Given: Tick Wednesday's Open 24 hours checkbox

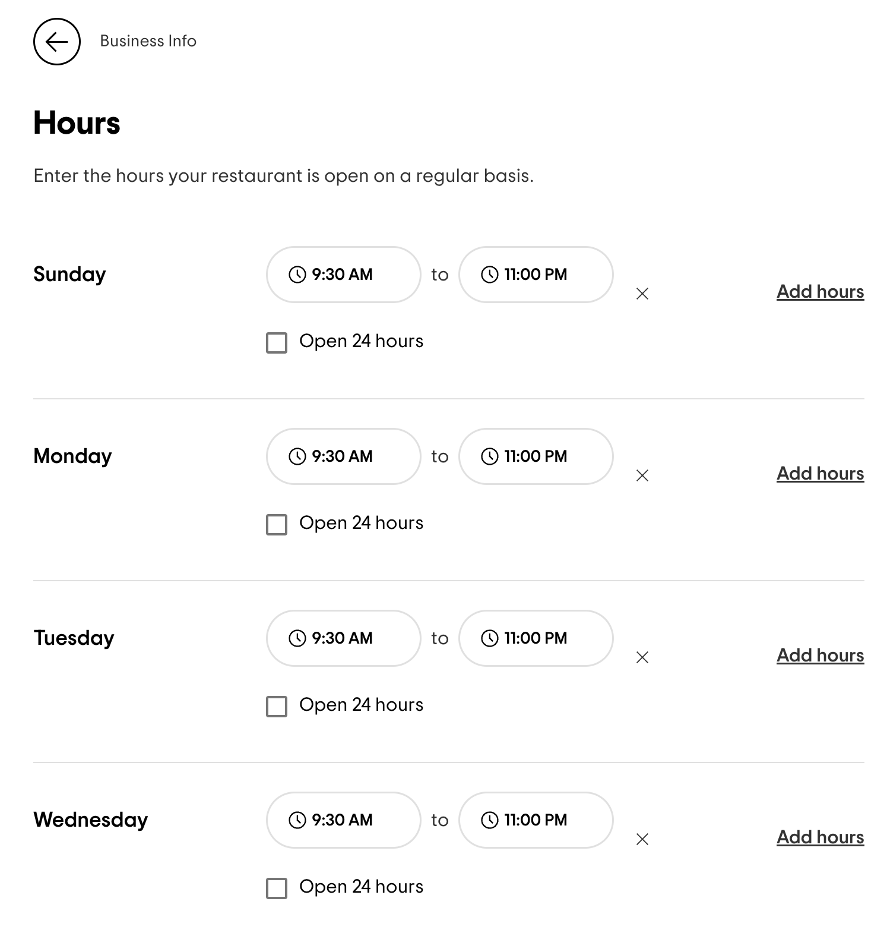Looking at the screenshot, I should coord(277,888).
